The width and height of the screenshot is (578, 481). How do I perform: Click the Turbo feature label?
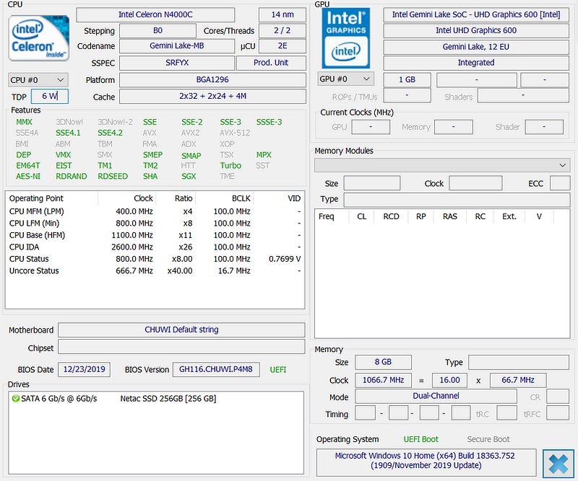point(230,166)
